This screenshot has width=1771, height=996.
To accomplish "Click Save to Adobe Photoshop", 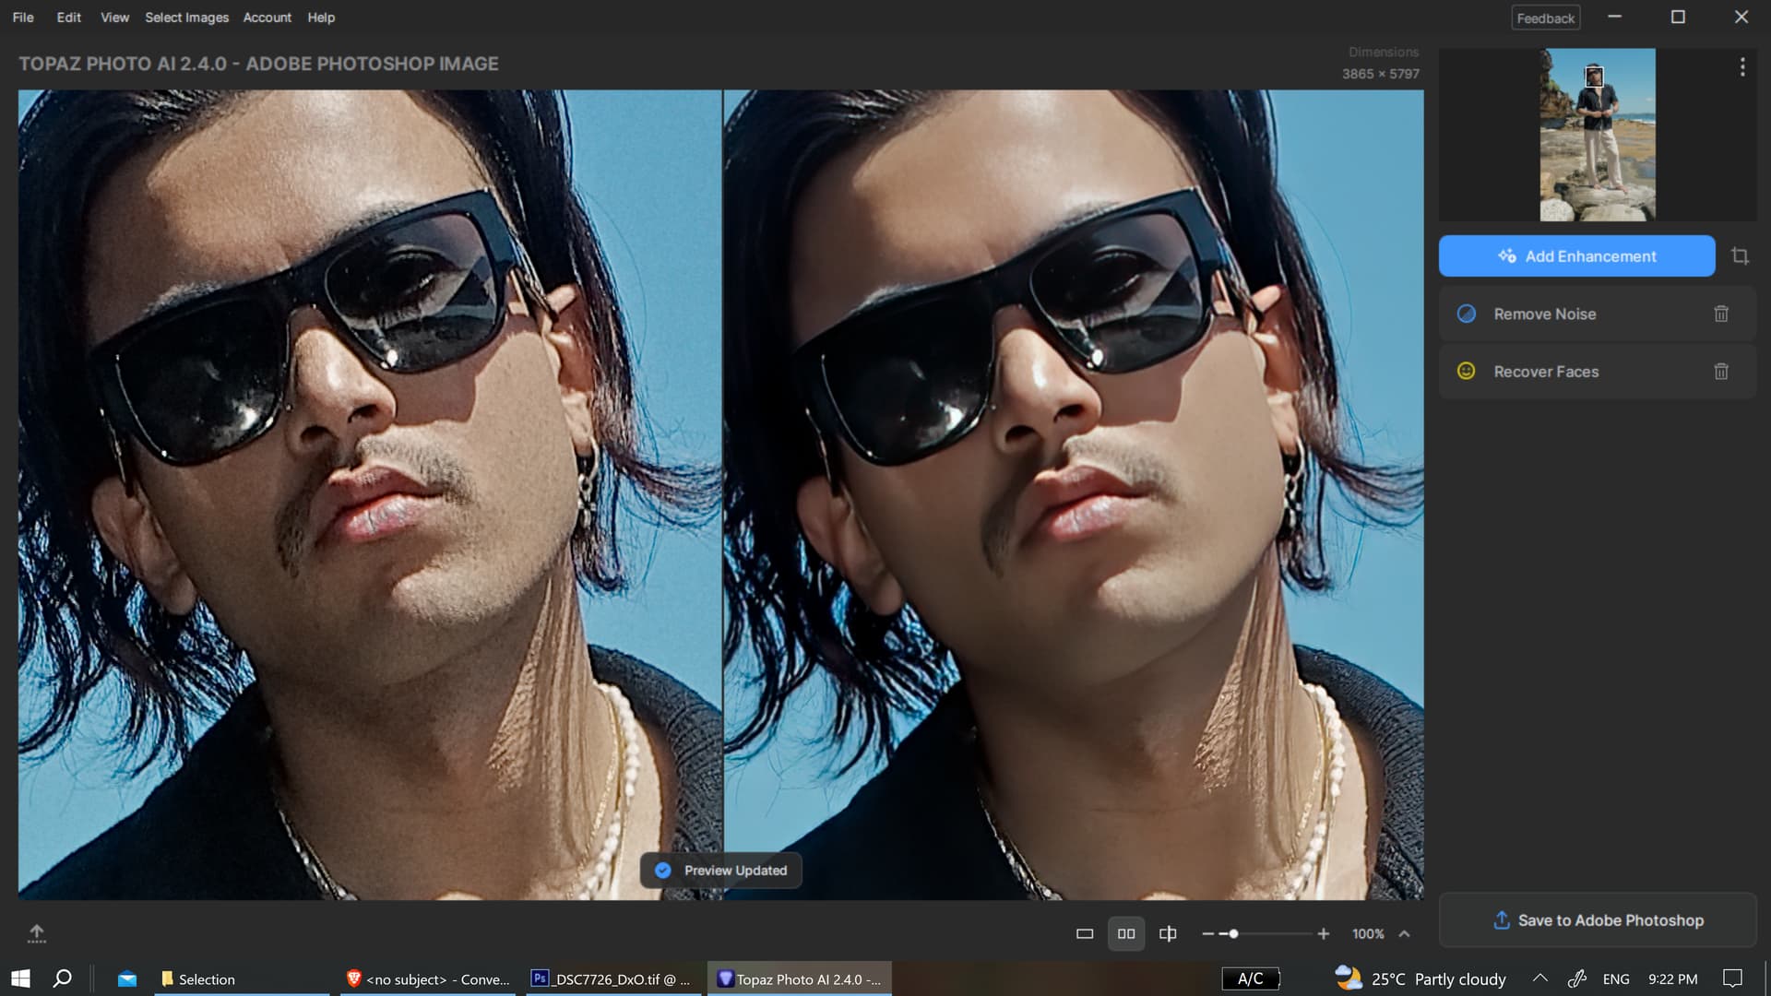I will [x=1598, y=920].
